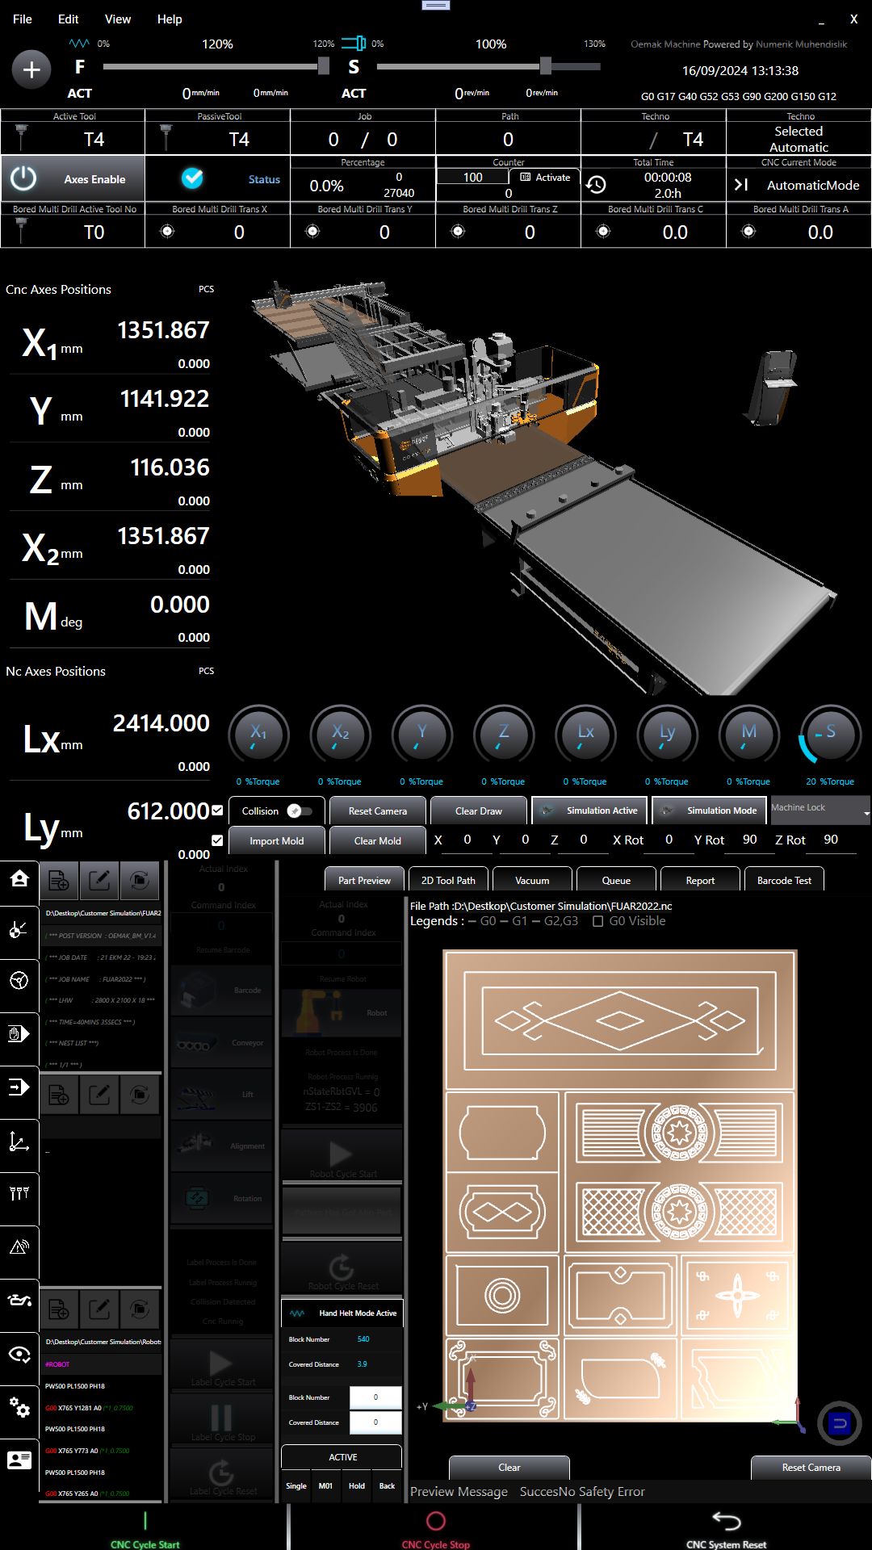Image resolution: width=872 pixels, height=1550 pixels.
Task: Switch to the 2D Tool Path tab
Action: pos(448,880)
